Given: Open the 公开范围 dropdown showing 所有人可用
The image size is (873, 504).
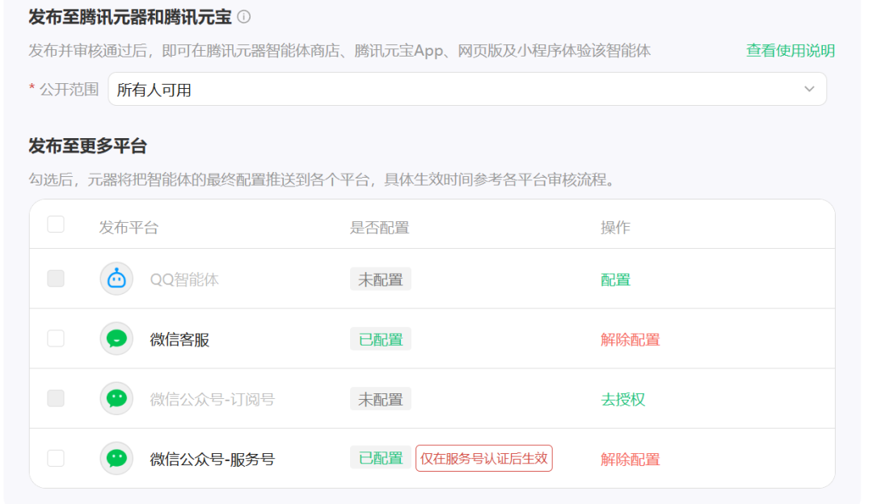Looking at the screenshot, I should pos(467,89).
